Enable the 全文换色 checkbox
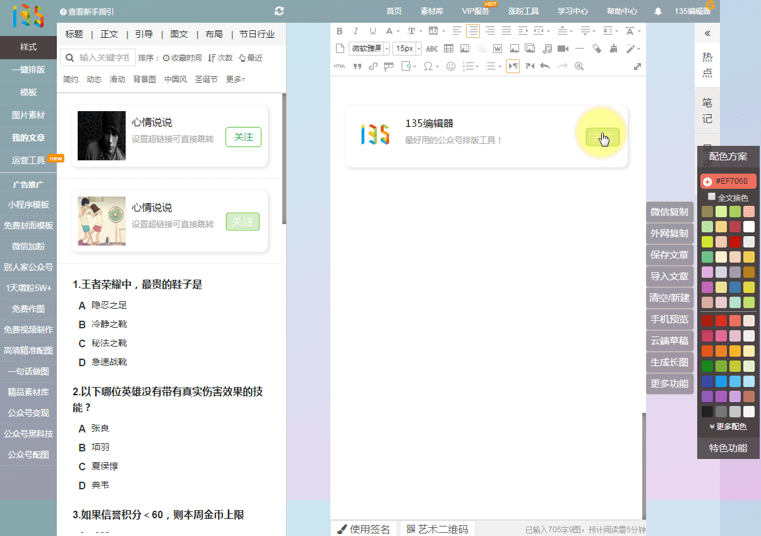The height and width of the screenshot is (536, 761). tap(712, 197)
